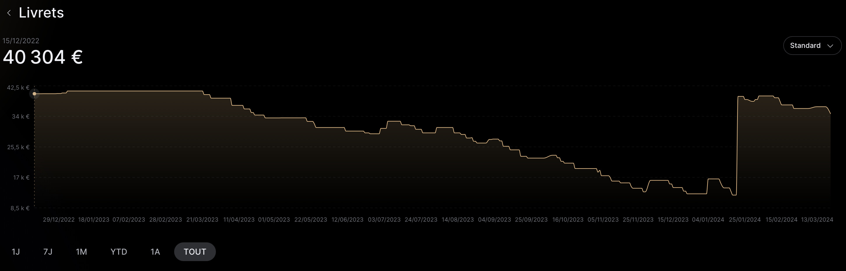Click the 03/07/2023 date label
Viewport: 846px width, 271px height.
[x=384, y=219]
